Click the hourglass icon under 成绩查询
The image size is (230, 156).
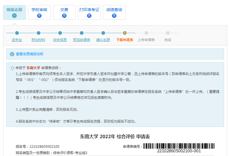pyautogui.click(x=114, y=15)
